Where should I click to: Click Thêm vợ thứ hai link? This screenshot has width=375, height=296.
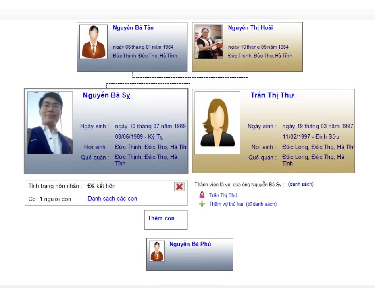point(226,204)
